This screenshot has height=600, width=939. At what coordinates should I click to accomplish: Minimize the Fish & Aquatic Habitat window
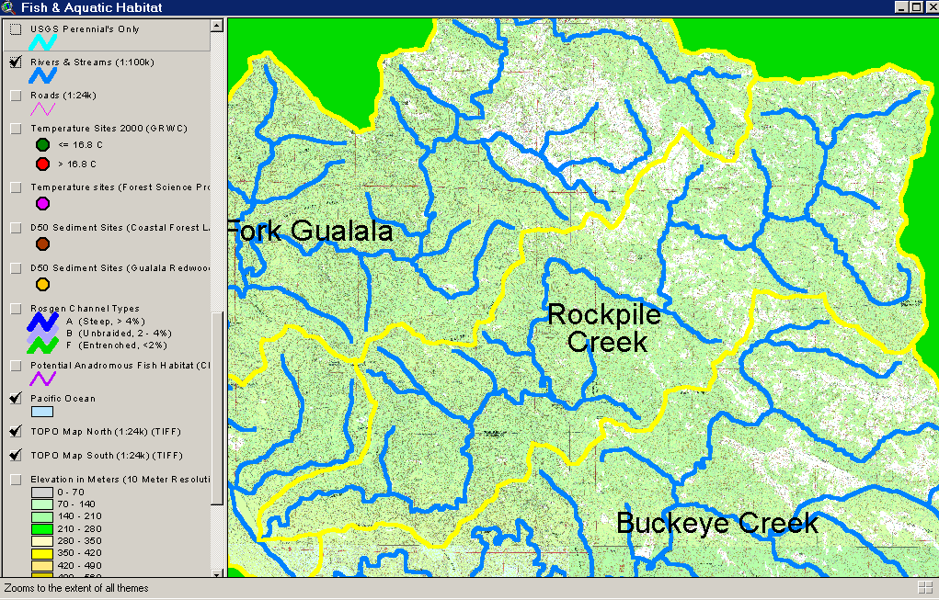pyautogui.click(x=902, y=7)
